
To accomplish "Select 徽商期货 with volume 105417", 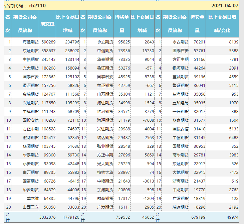I will 31,137.
